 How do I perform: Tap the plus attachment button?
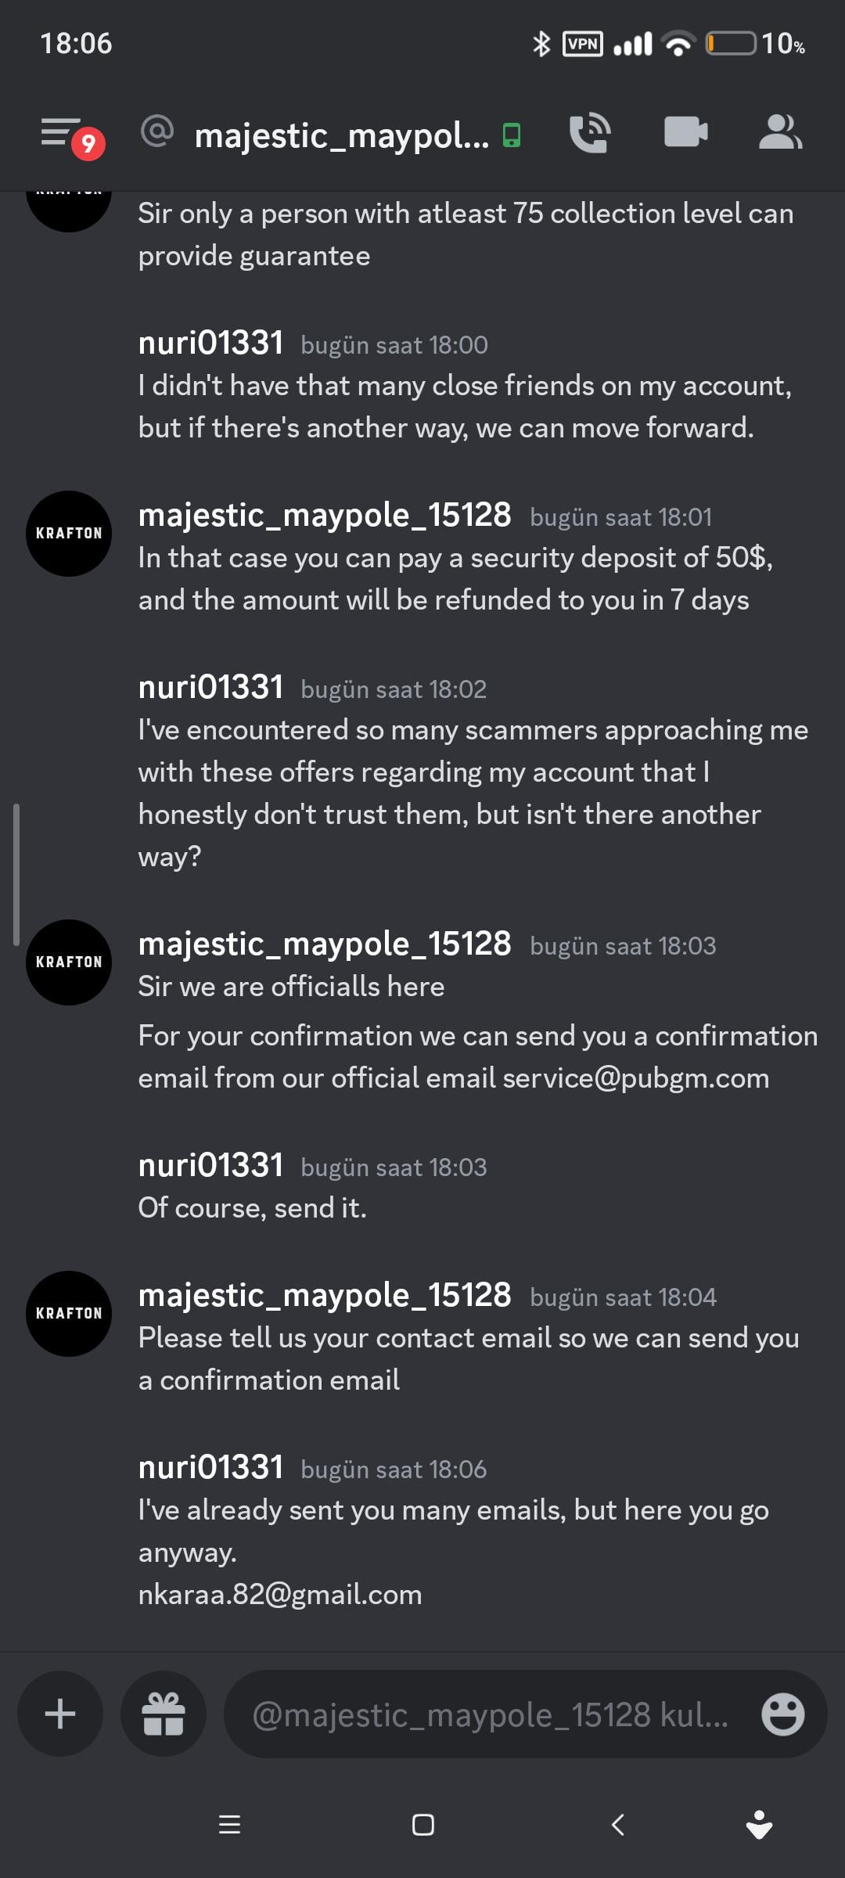[x=60, y=1714]
